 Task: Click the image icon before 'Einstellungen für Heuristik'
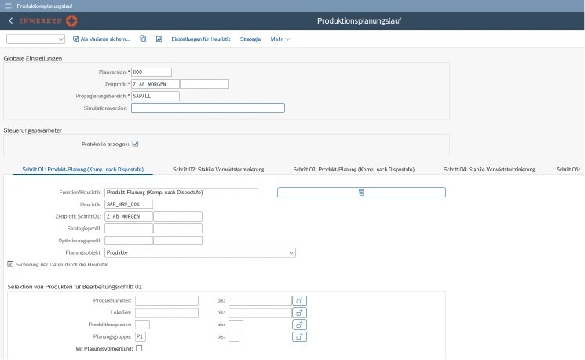click(x=159, y=39)
